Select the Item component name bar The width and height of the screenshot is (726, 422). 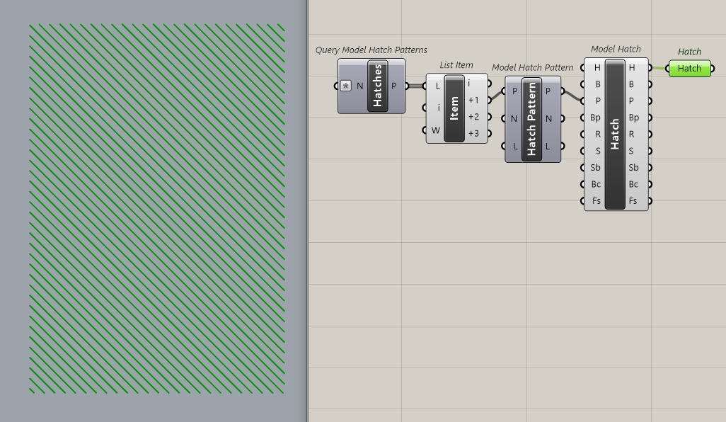coord(454,108)
